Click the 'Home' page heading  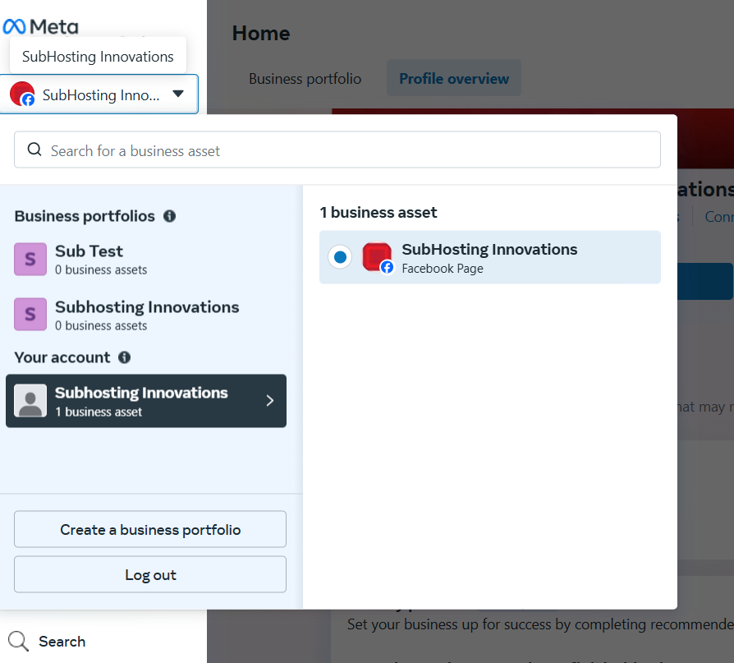pyautogui.click(x=261, y=33)
